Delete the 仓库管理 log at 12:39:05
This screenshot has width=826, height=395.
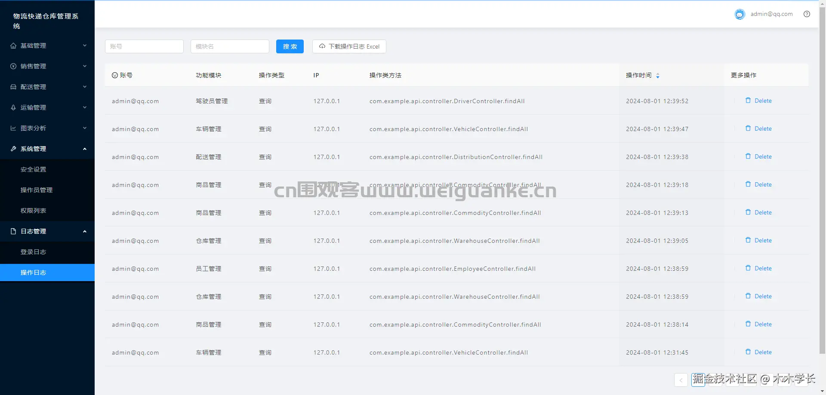coord(758,240)
